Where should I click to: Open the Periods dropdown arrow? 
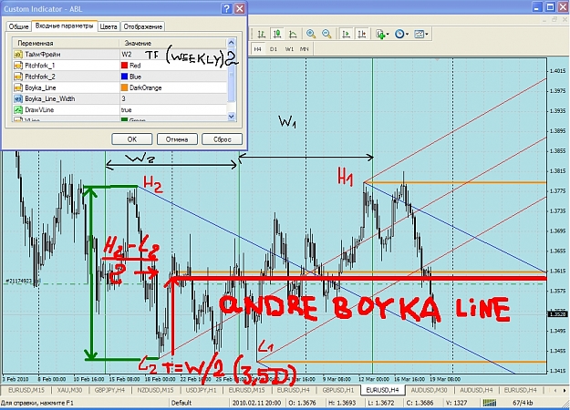[407, 34]
